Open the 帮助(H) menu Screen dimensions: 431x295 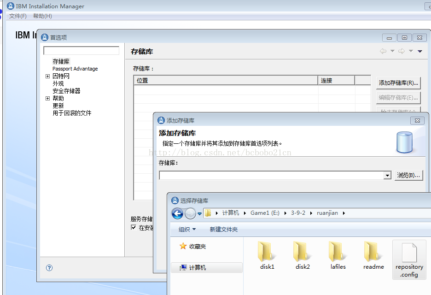42,16
